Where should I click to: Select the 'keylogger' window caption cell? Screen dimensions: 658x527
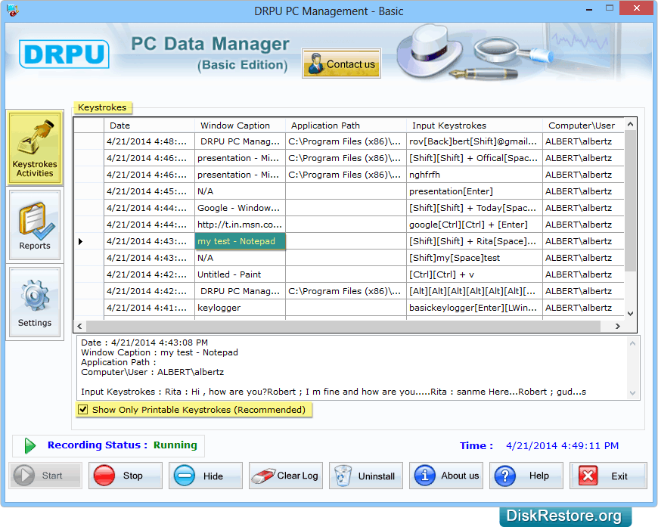point(240,308)
